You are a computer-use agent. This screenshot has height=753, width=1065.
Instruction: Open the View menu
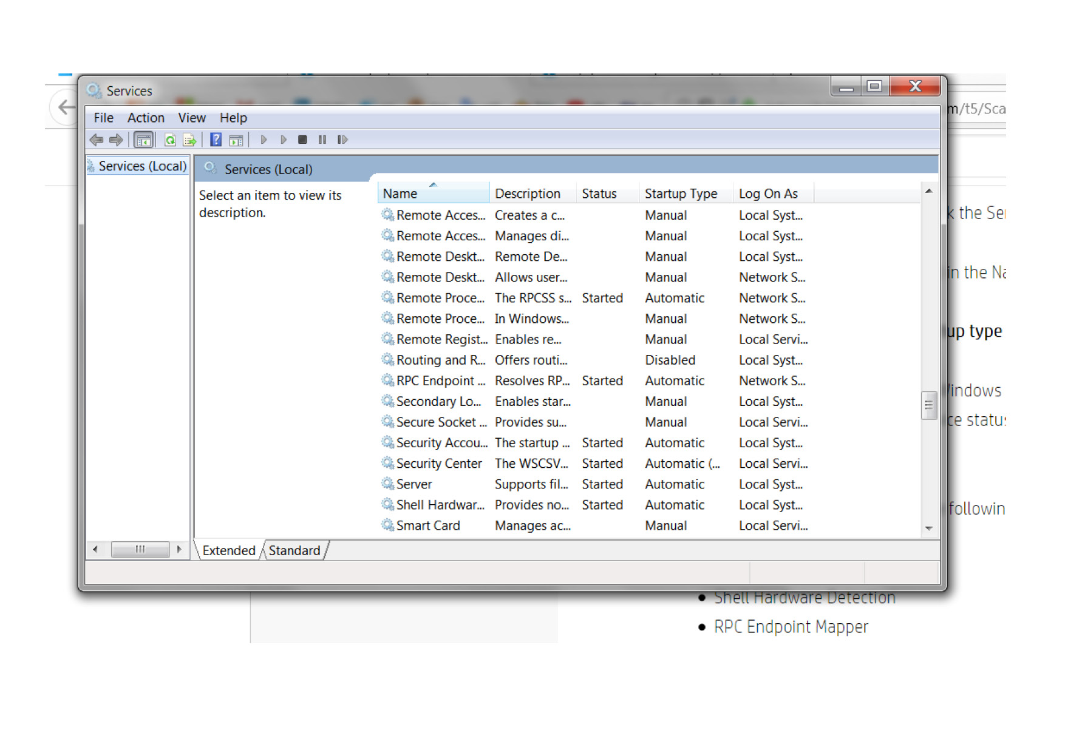point(192,118)
